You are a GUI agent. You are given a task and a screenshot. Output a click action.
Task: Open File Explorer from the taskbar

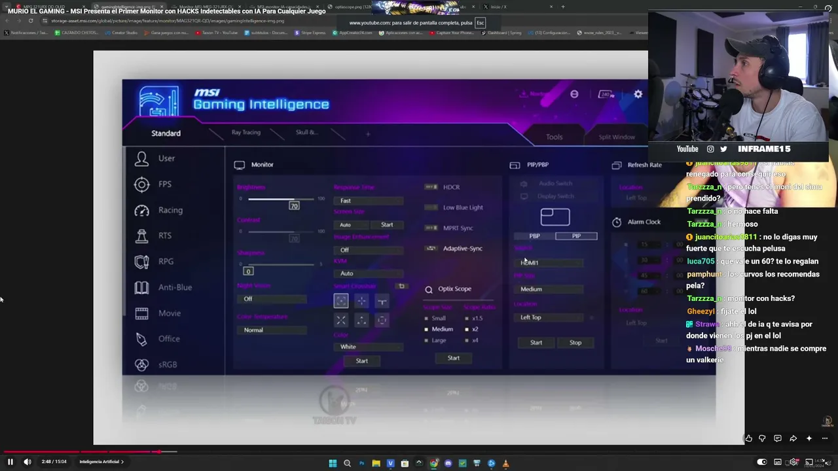[x=376, y=463]
